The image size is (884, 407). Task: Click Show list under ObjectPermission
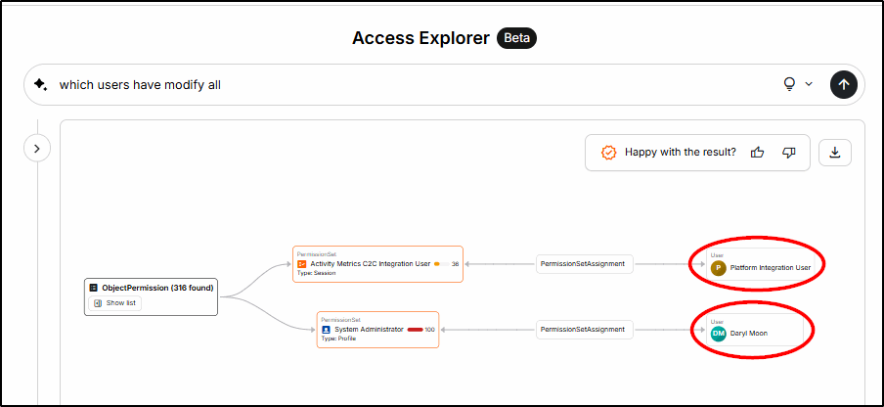(x=116, y=303)
